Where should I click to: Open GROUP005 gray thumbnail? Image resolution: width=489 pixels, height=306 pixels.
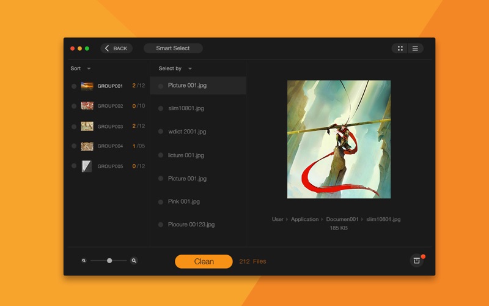(x=87, y=166)
